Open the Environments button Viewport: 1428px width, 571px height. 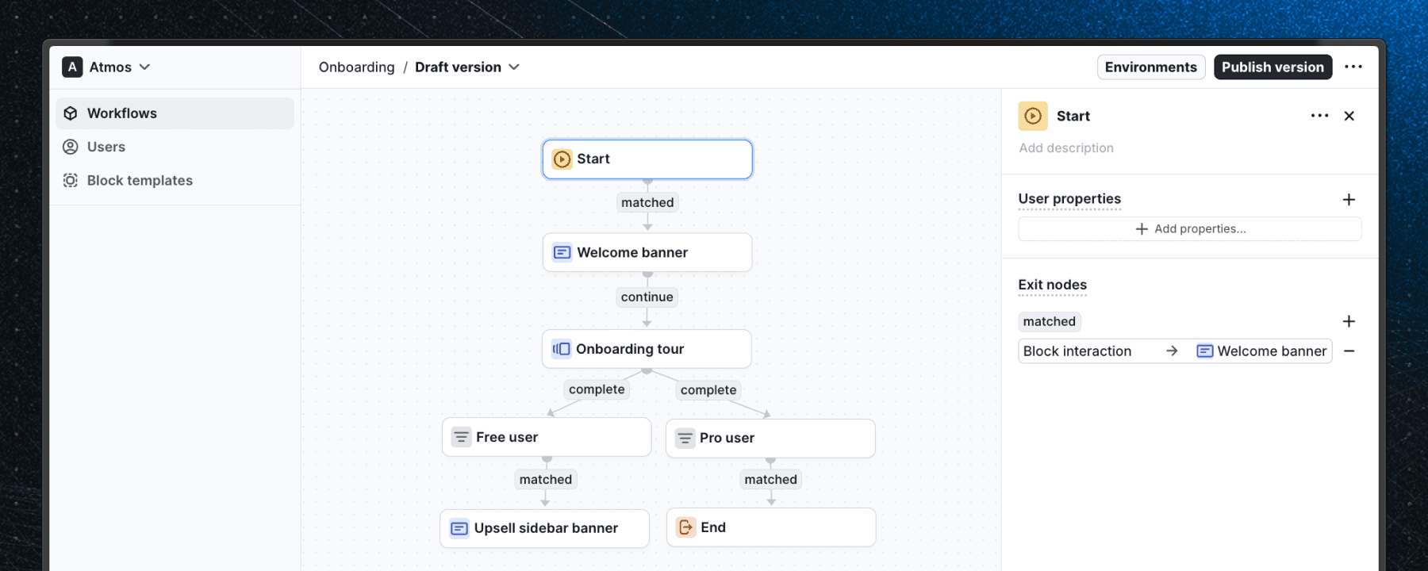pyautogui.click(x=1150, y=67)
